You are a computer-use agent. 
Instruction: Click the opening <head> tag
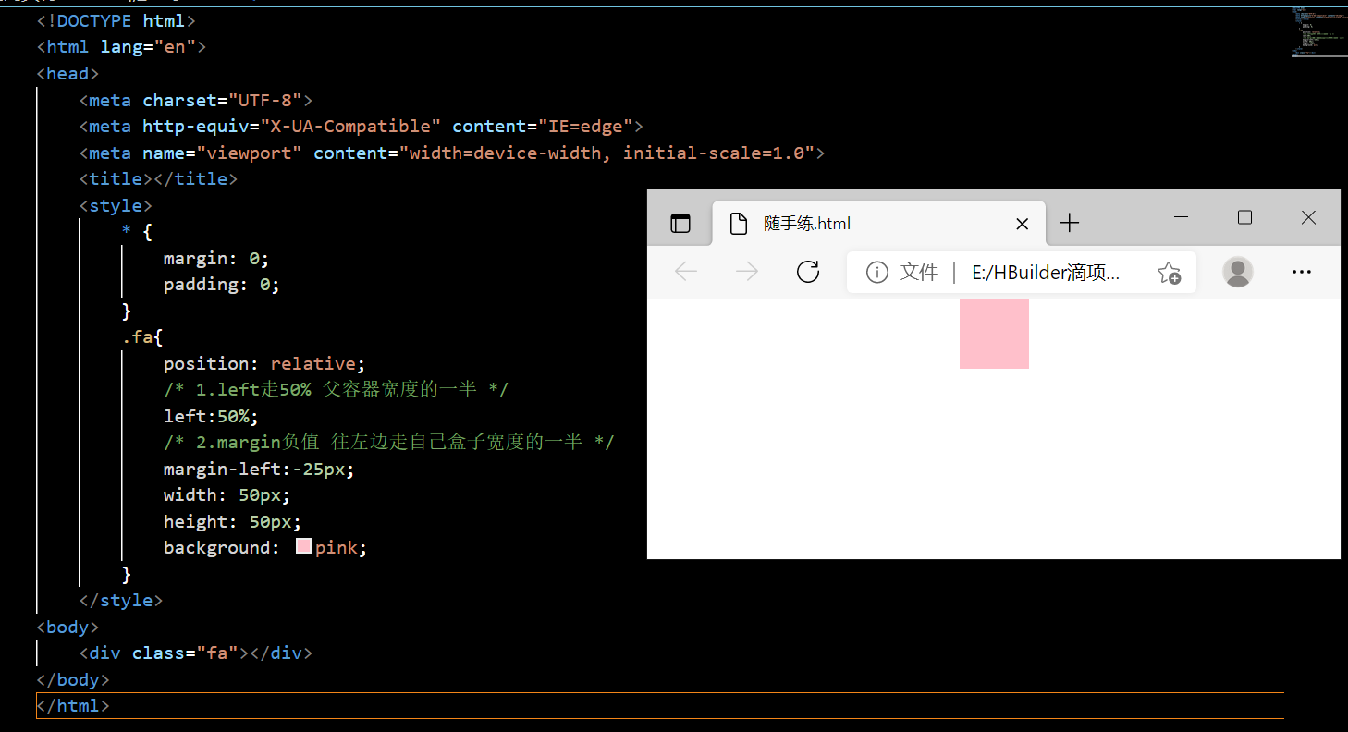67,73
